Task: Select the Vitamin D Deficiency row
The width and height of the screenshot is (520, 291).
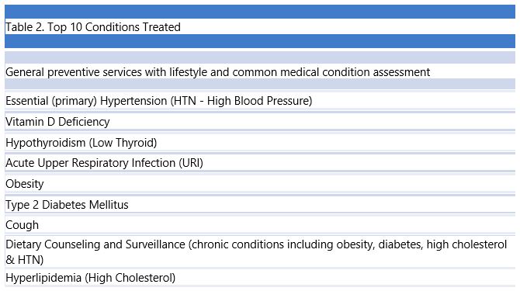Action: tap(260, 122)
